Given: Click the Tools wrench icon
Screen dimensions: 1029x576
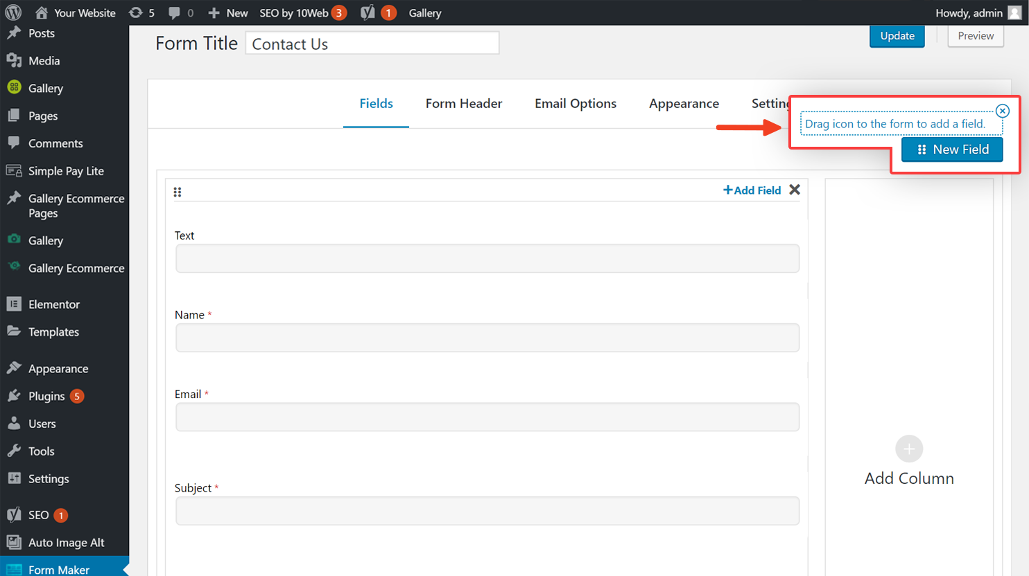Looking at the screenshot, I should 14,451.
